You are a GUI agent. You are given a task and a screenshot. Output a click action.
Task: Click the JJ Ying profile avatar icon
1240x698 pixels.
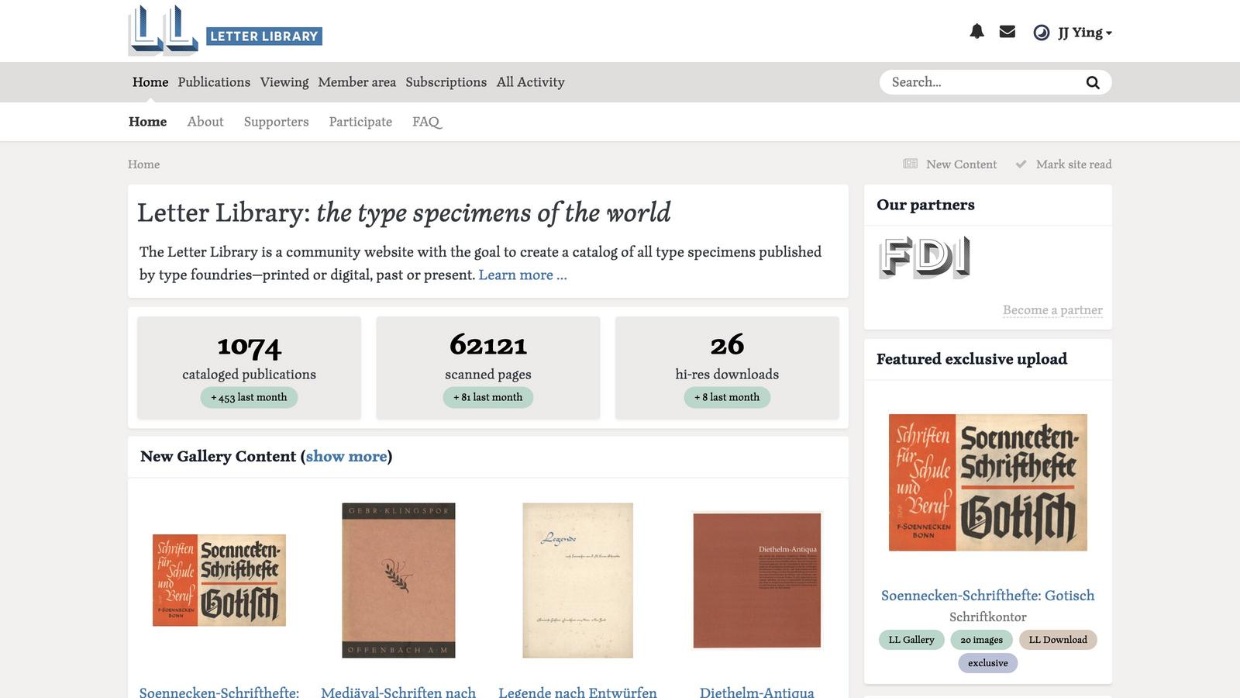pyautogui.click(x=1042, y=33)
